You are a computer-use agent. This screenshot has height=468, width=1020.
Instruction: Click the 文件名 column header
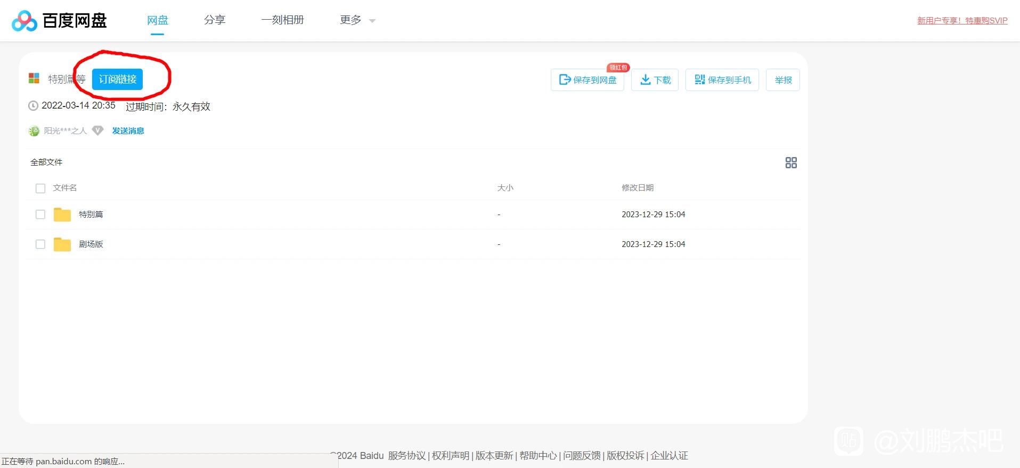tap(65, 188)
